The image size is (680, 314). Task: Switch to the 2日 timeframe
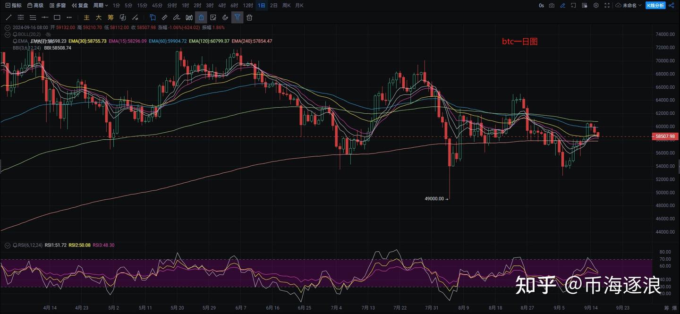point(274,5)
